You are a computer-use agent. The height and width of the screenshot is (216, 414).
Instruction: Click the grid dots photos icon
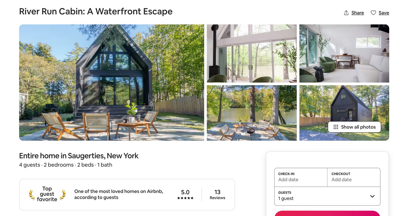point(336,127)
